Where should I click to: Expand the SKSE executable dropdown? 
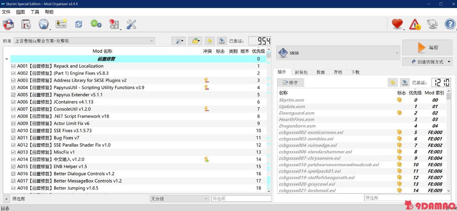pyautogui.click(x=339, y=53)
